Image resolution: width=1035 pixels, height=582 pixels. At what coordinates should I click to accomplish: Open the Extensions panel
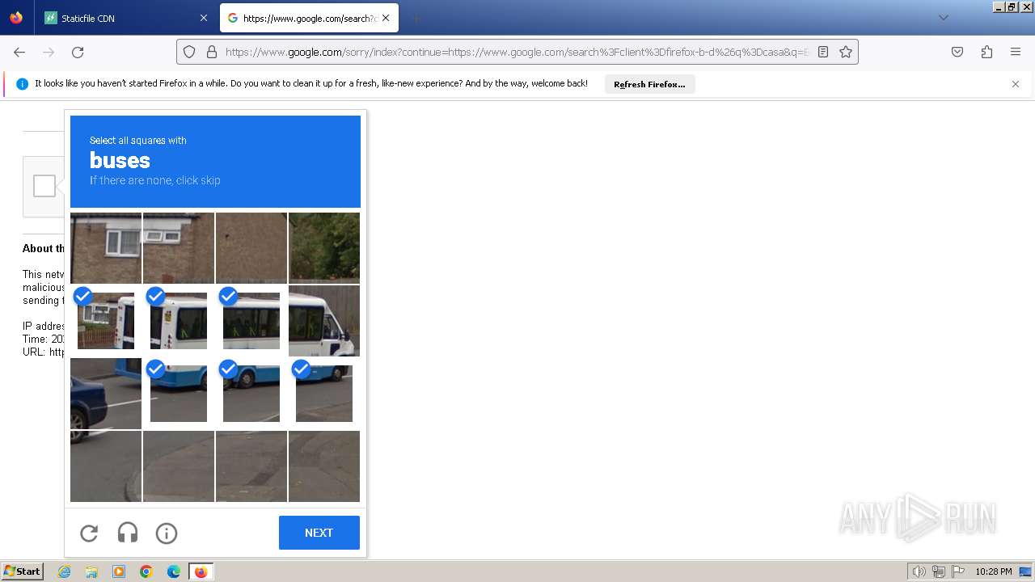pos(986,52)
